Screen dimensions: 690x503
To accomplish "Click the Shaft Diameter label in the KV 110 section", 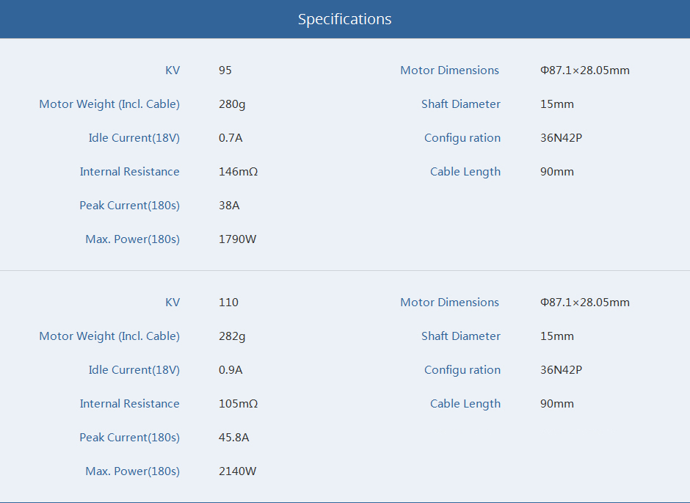I will tap(460, 336).
